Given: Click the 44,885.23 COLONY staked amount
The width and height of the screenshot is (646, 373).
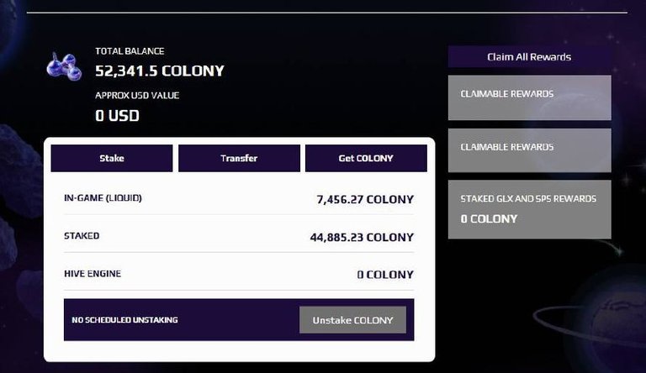Looking at the screenshot, I should [362, 238].
